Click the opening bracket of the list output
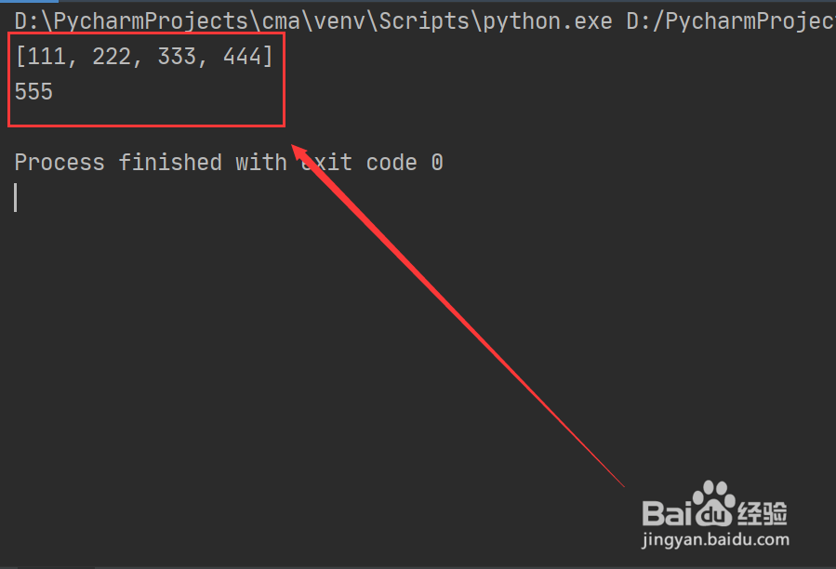Viewport: 836px width, 569px height. point(20,57)
